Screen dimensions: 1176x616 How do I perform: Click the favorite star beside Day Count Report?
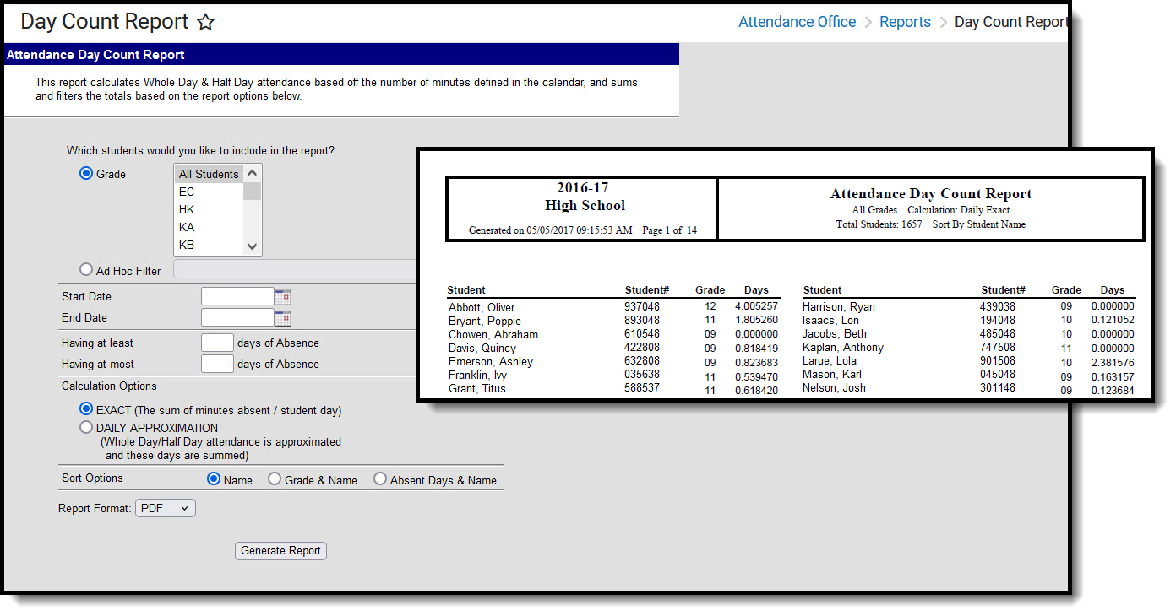pos(205,23)
